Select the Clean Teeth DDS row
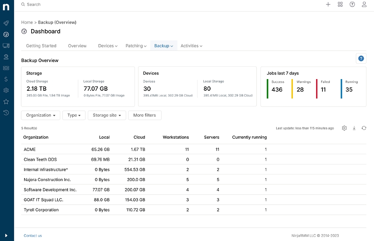 tap(194, 159)
